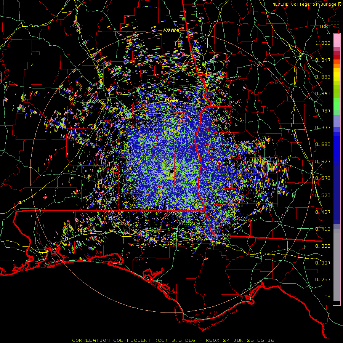343x343 pixels.
Task: Click the [CC] units label
Action: click(x=325, y=26)
